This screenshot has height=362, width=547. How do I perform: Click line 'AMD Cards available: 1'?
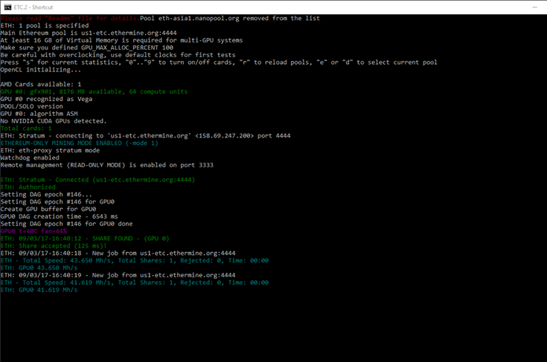[41, 84]
